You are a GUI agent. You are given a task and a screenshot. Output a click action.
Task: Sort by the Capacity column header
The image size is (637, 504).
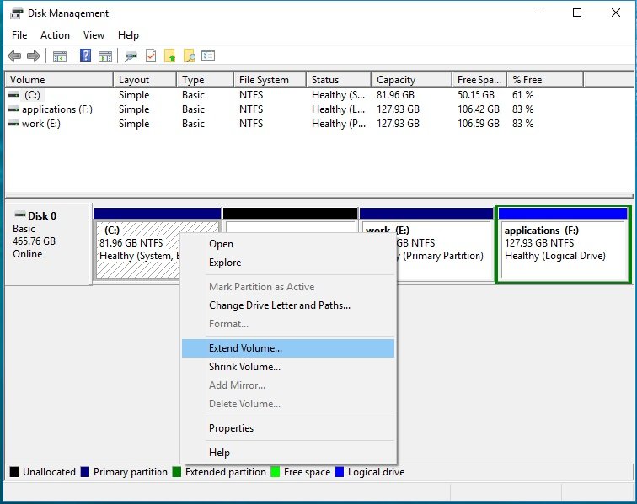[x=411, y=80]
